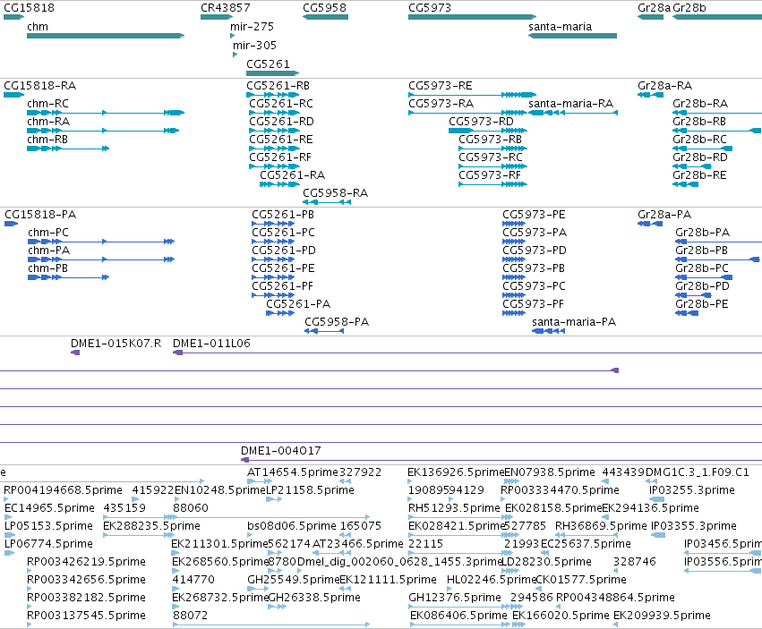Image resolution: width=762 pixels, height=629 pixels.
Task: Select the CG5261-PA protein label
Action: point(298,304)
